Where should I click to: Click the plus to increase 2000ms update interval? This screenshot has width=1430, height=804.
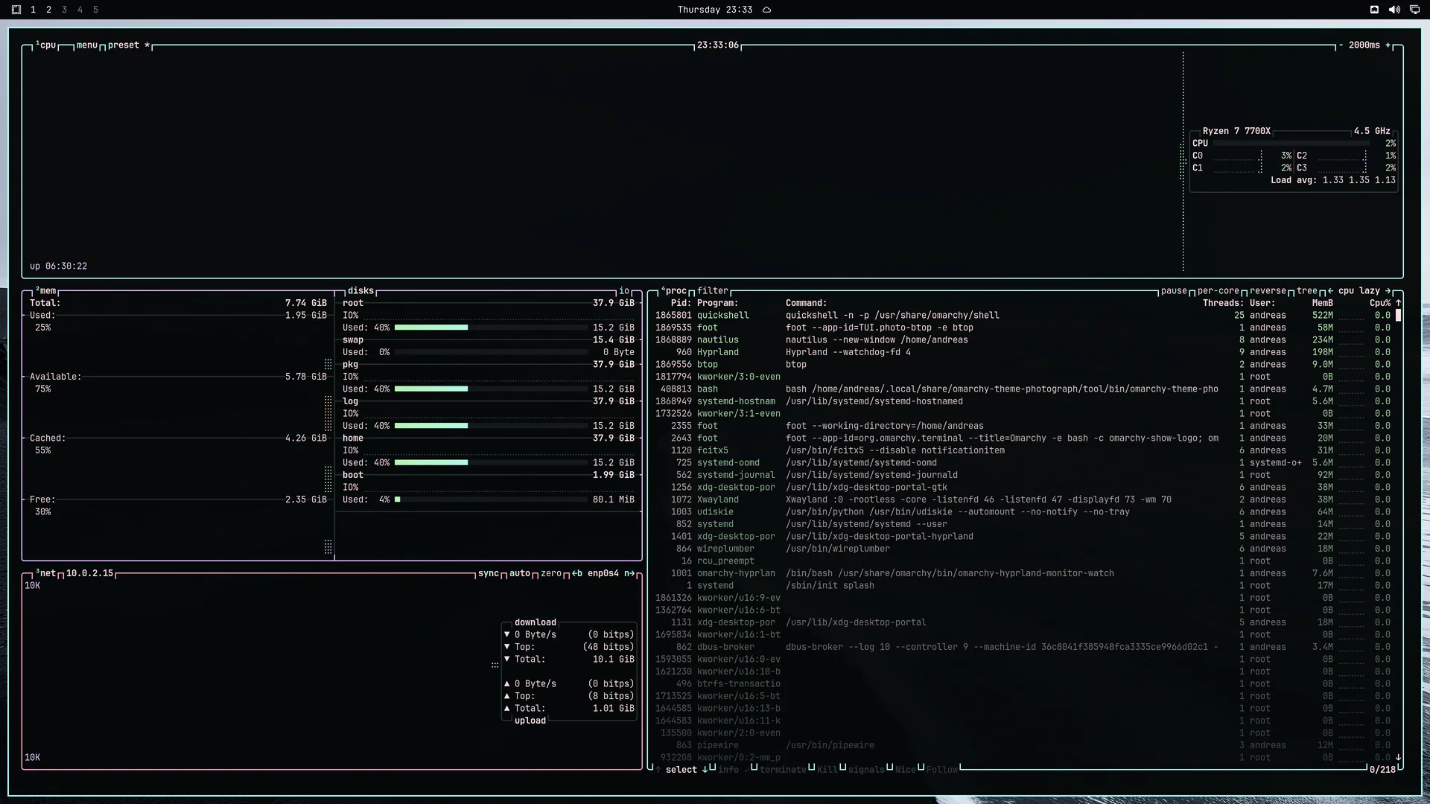pyautogui.click(x=1388, y=45)
